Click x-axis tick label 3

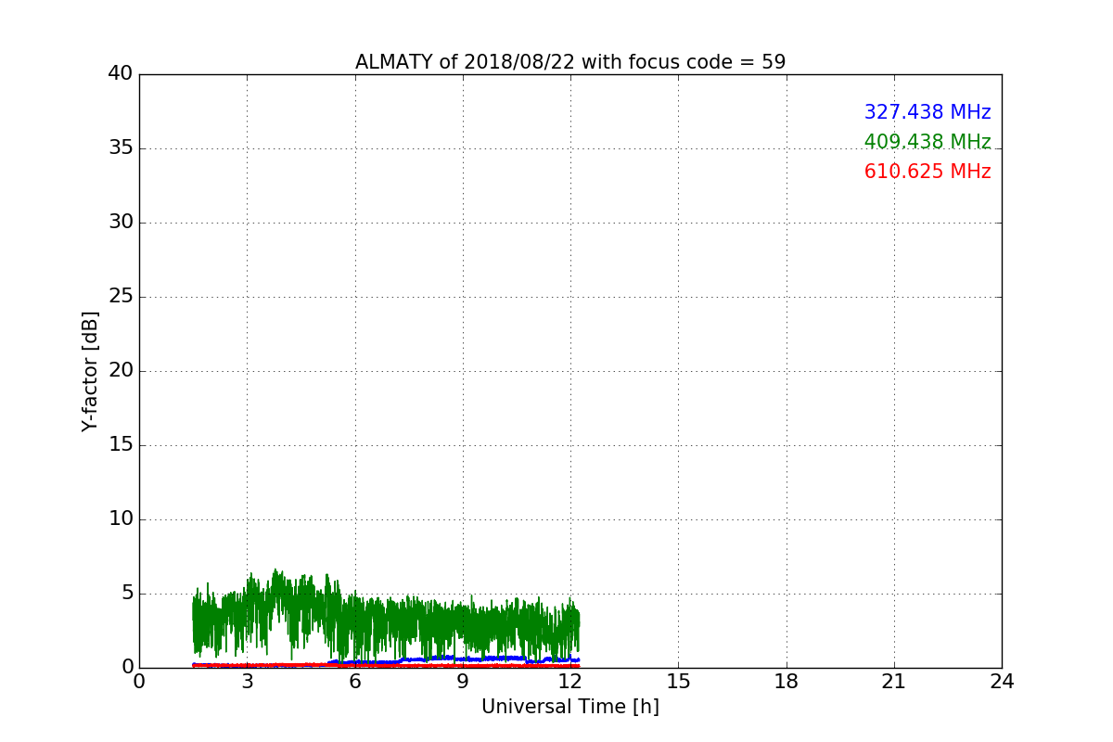pyautogui.click(x=248, y=682)
